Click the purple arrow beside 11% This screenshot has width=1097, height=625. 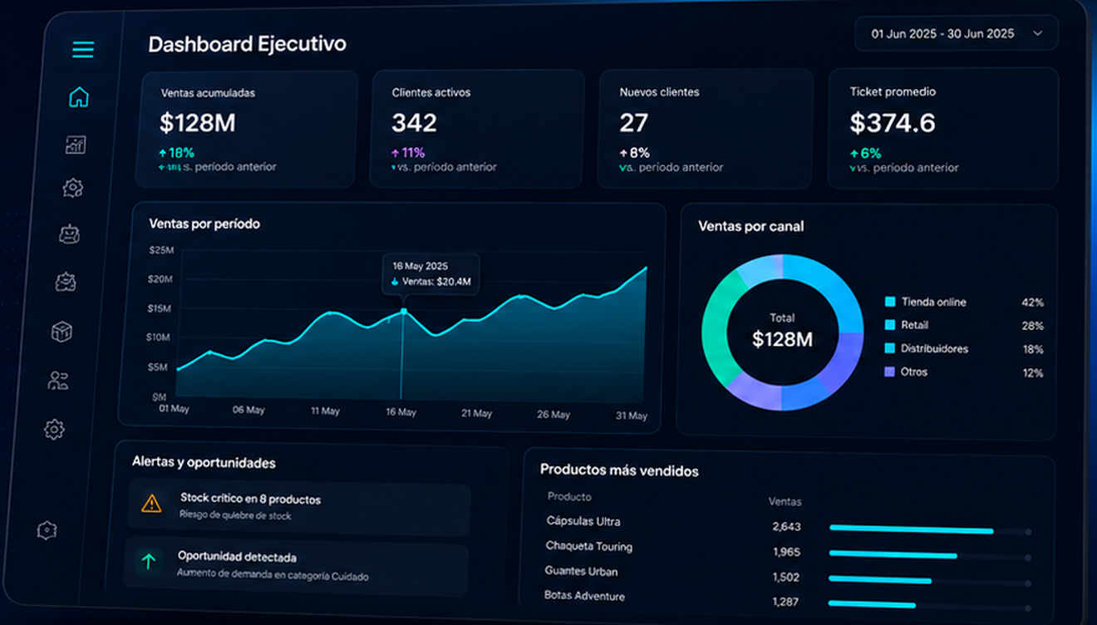[395, 153]
